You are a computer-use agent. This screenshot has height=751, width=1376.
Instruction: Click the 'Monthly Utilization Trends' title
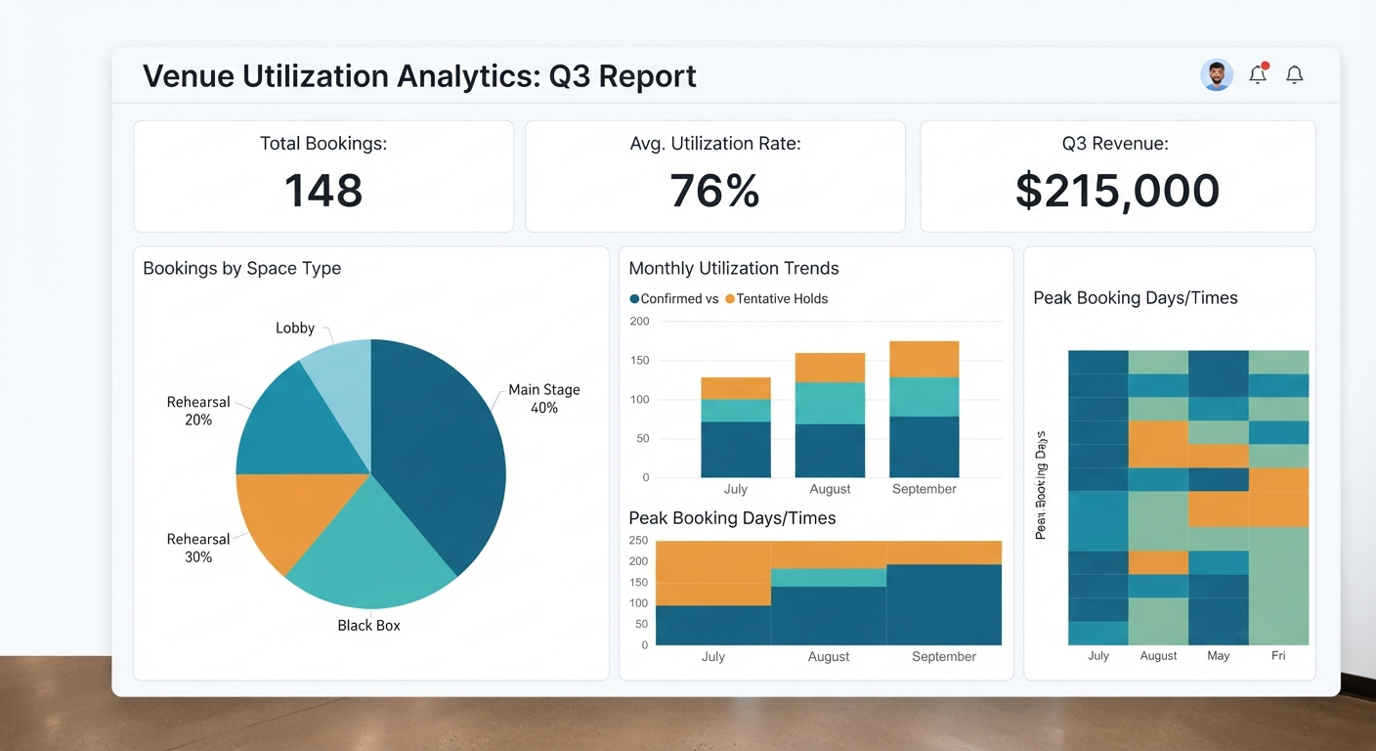click(x=734, y=268)
